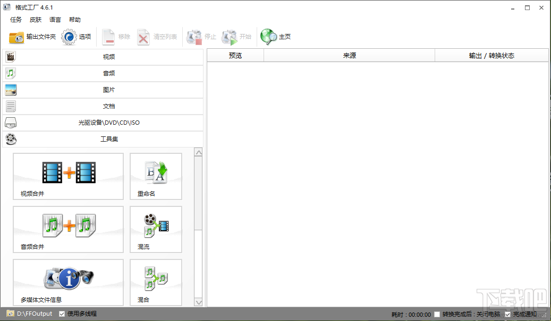Open the 混流 mux tool
The image size is (551, 321).
pyautogui.click(x=156, y=229)
